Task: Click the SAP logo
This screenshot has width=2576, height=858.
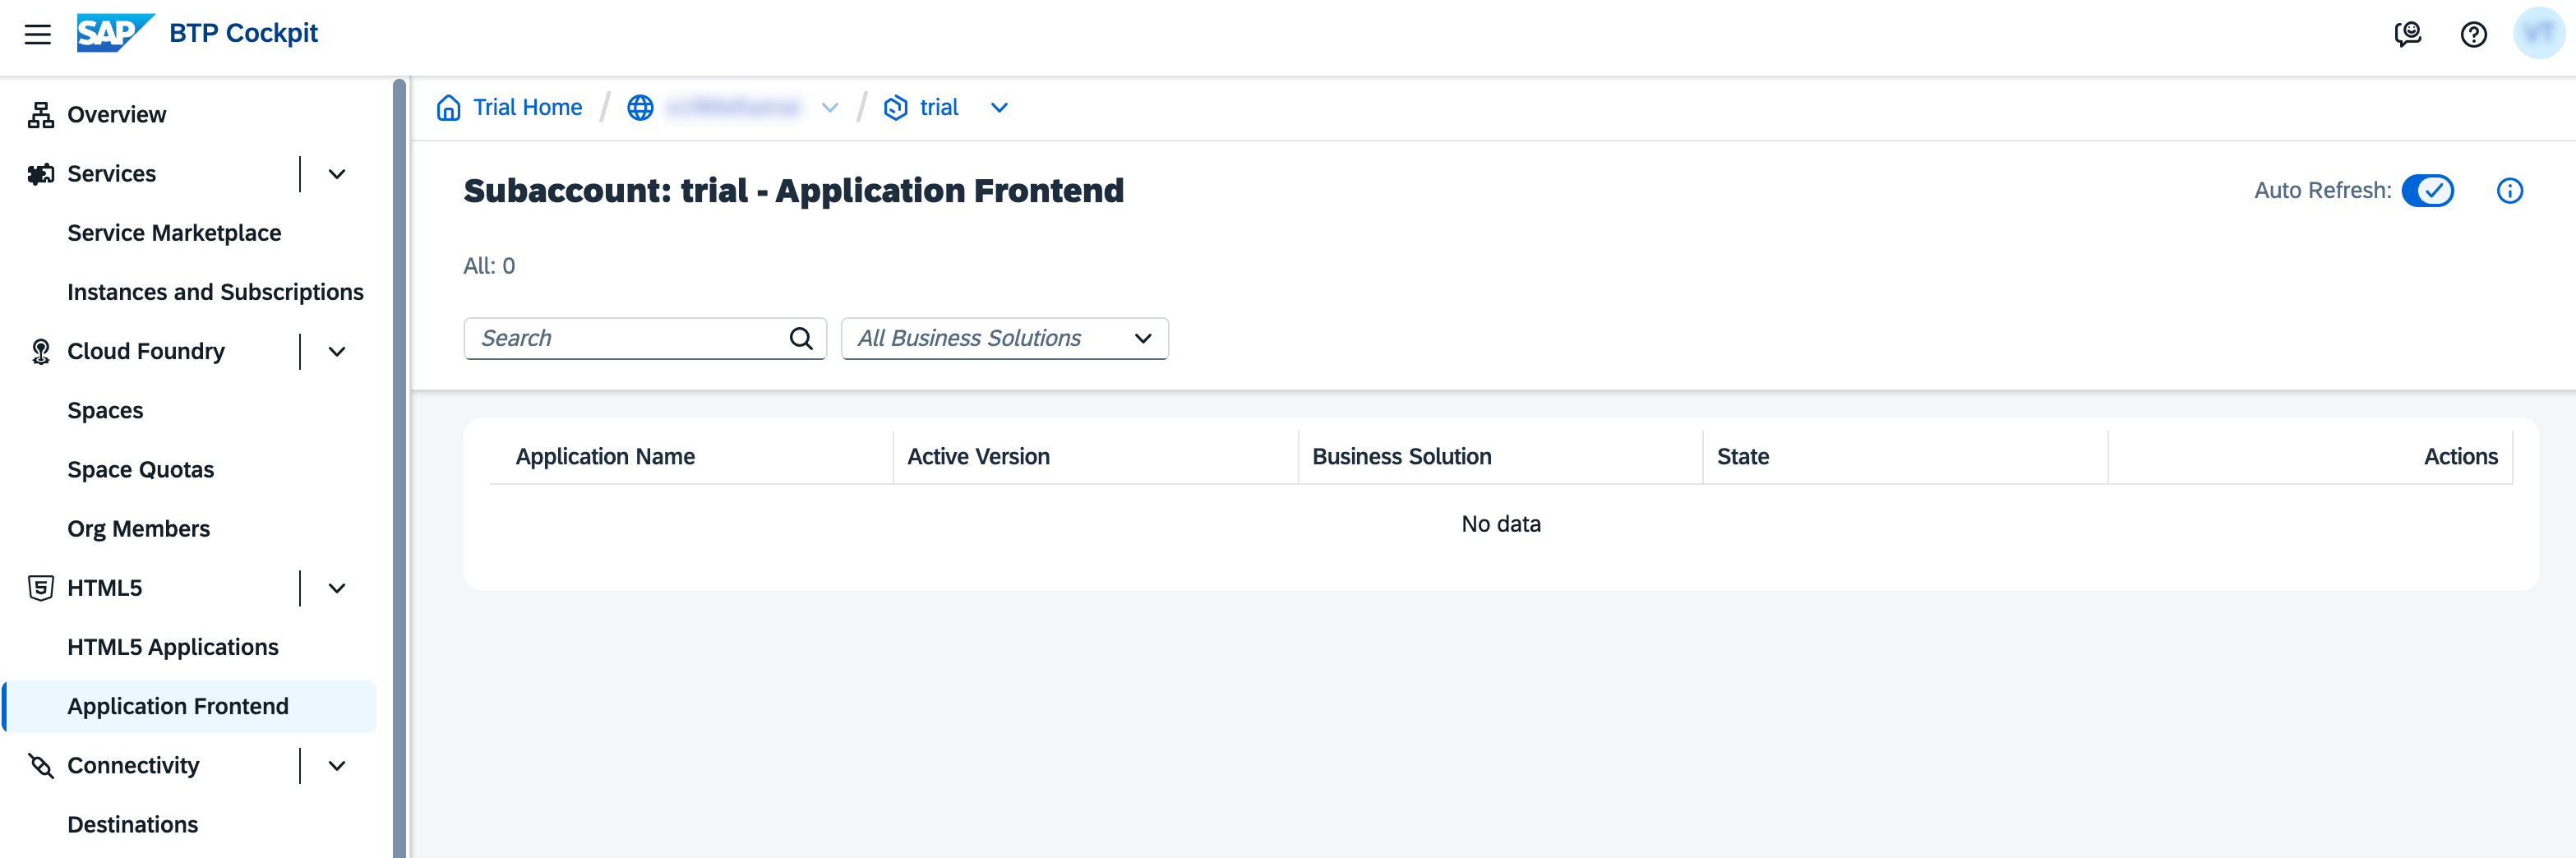Action: click(x=112, y=31)
